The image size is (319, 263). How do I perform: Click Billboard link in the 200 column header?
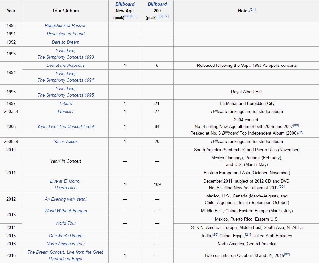click(x=157, y=4)
